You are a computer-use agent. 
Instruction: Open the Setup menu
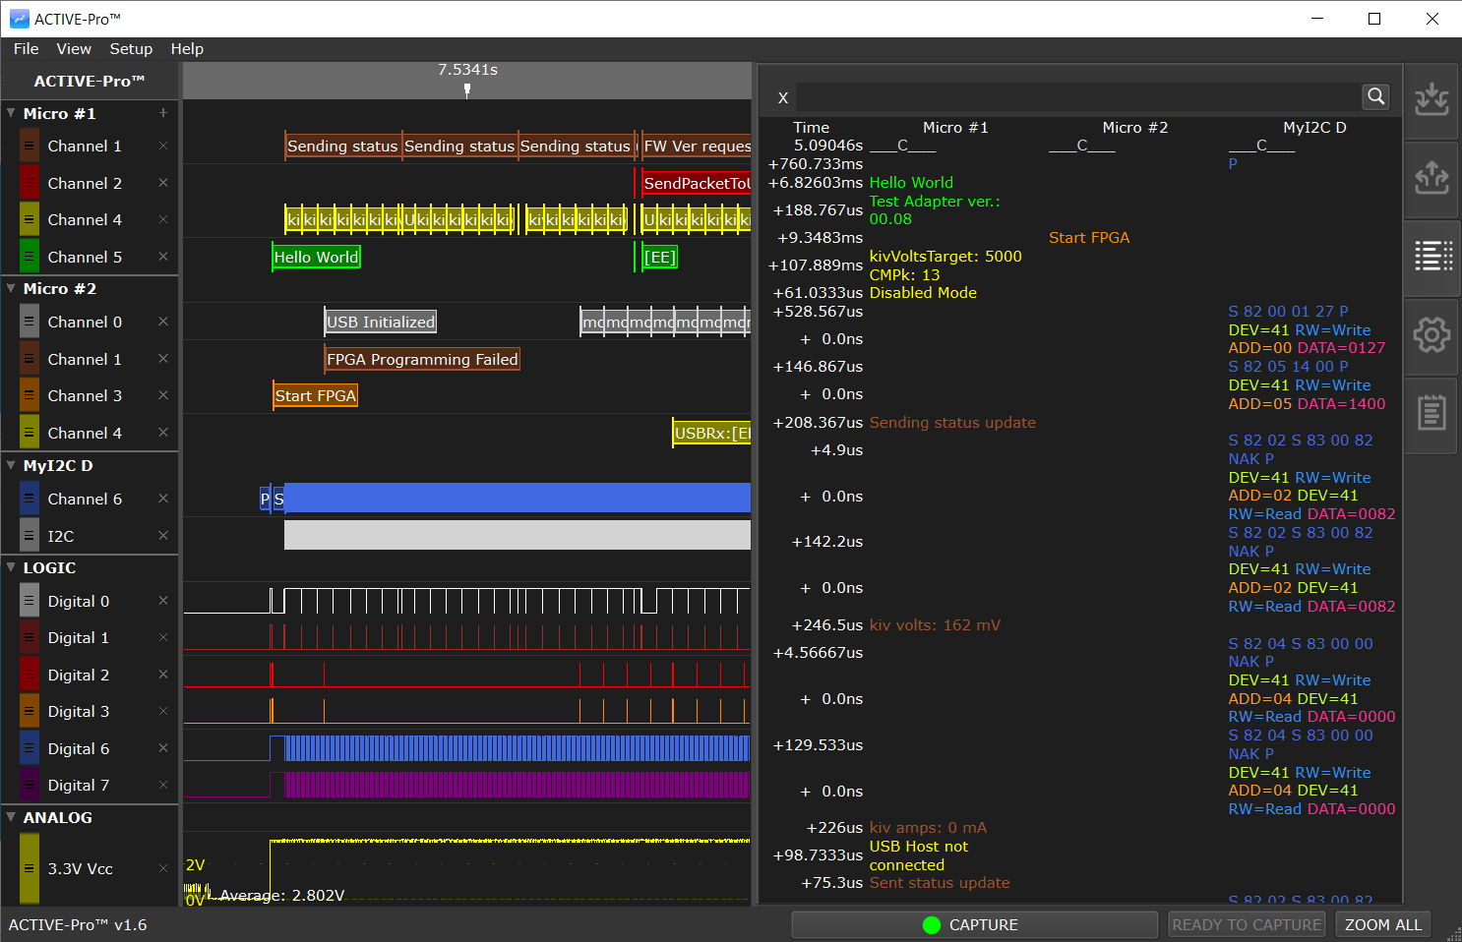[x=131, y=48]
